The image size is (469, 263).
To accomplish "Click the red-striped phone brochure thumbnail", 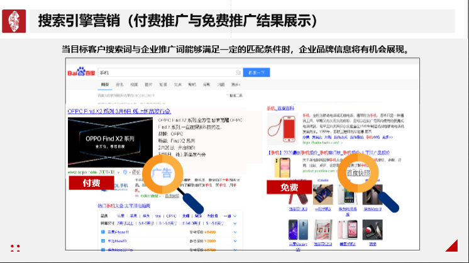I will (x=323, y=230).
